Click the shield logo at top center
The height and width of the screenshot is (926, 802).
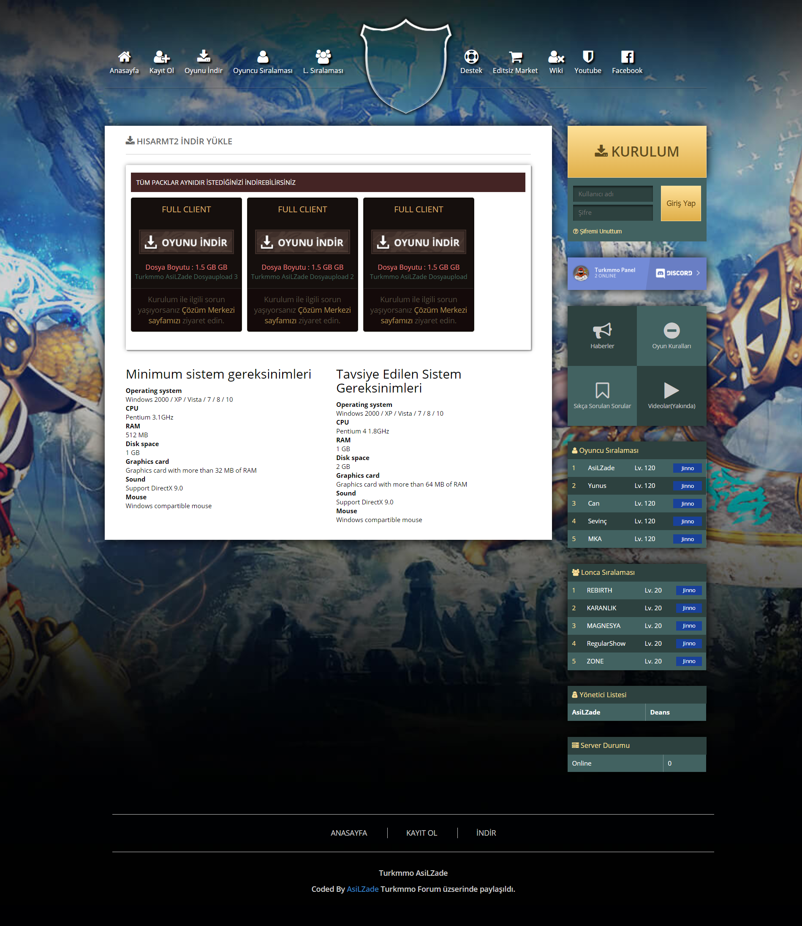(x=406, y=66)
